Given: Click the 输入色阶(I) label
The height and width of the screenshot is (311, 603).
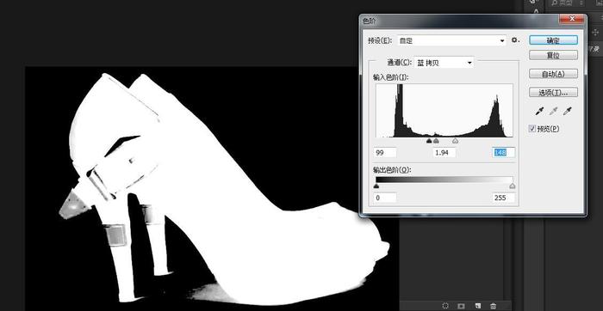Looking at the screenshot, I should 390,77.
